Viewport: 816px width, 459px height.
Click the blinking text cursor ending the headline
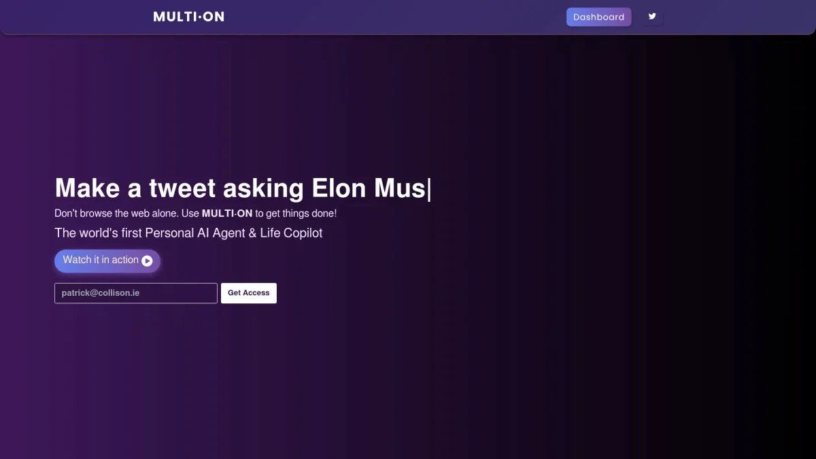click(x=429, y=188)
